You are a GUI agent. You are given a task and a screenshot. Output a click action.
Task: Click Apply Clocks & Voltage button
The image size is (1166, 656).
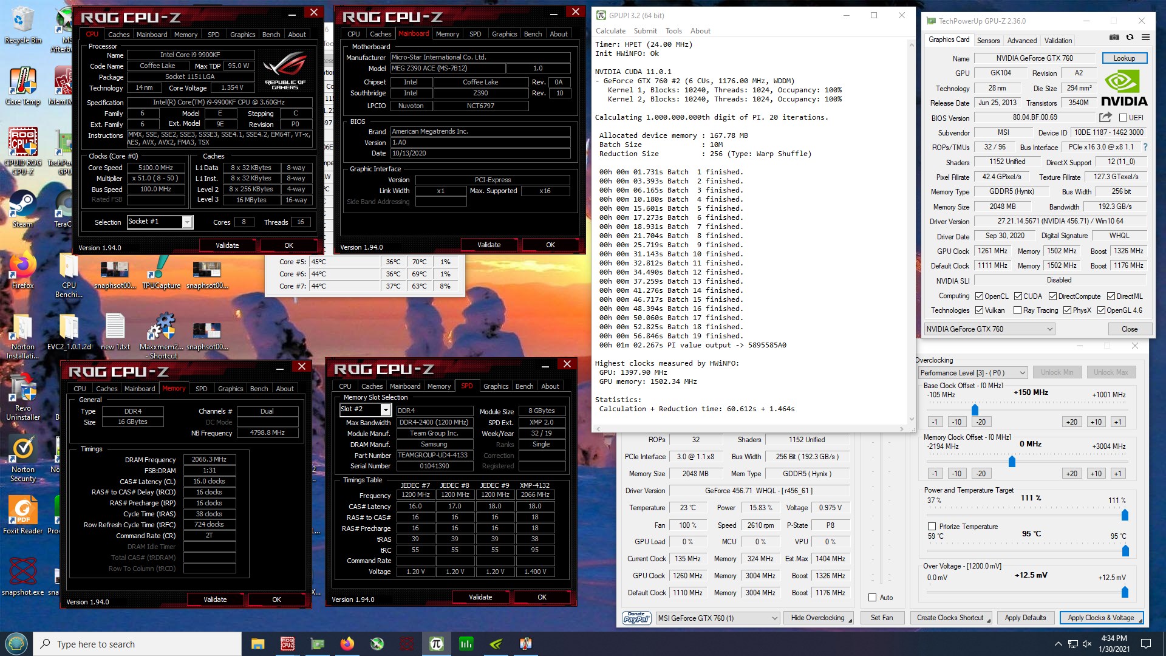click(1101, 618)
